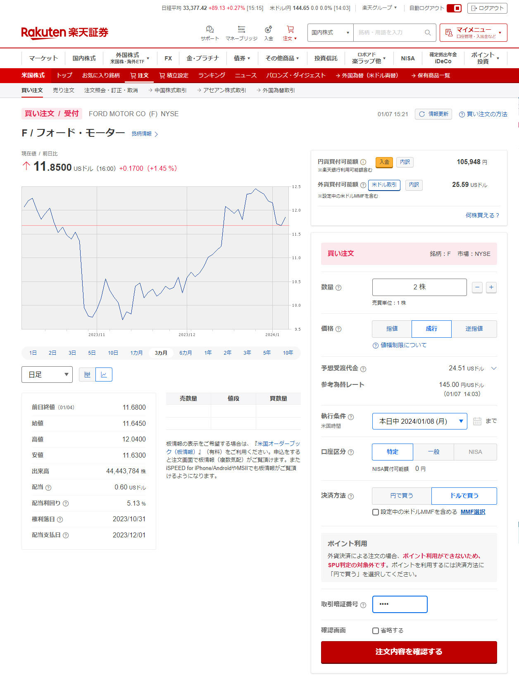Open the 注文 shopping cart icon
This screenshot has width=519, height=680.
click(x=290, y=30)
